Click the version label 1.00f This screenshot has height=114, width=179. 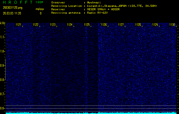pyautogui.click(x=39, y=2)
